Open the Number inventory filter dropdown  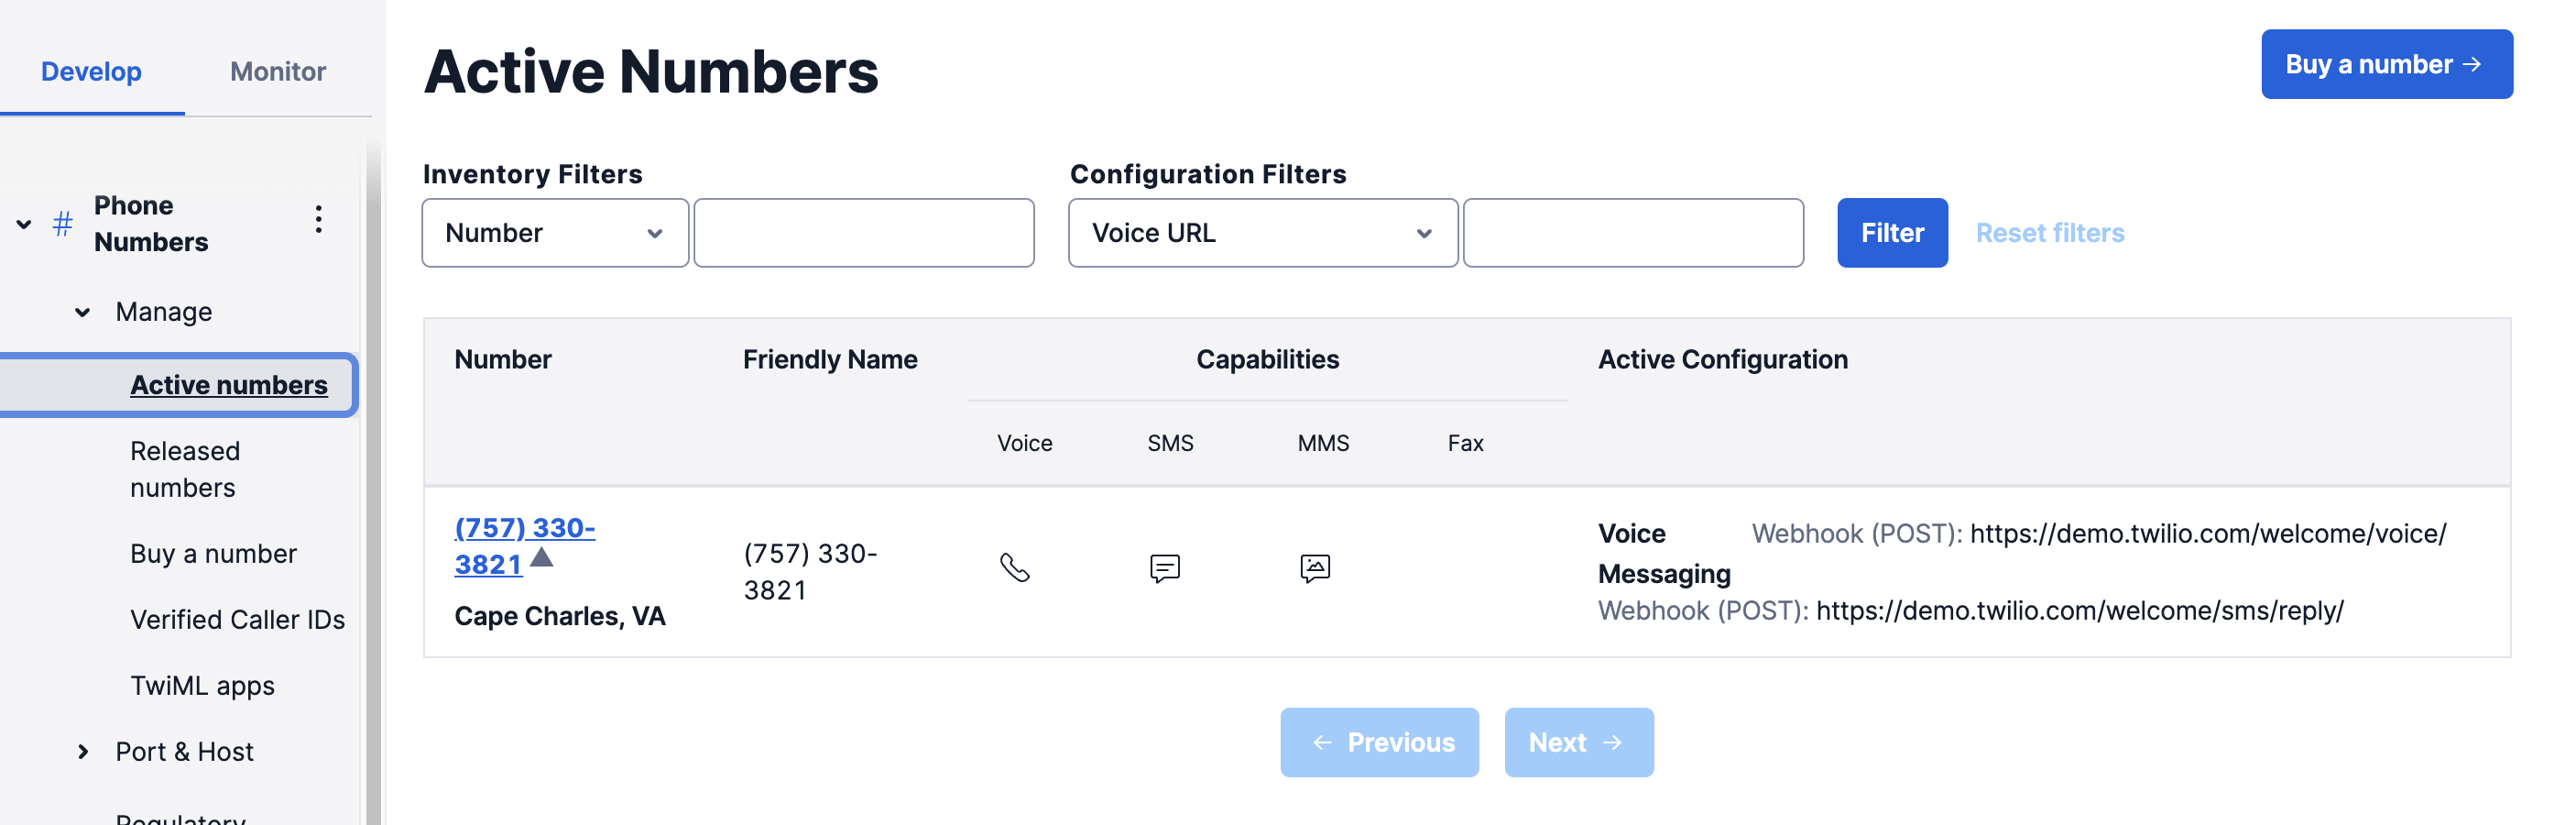click(x=555, y=233)
